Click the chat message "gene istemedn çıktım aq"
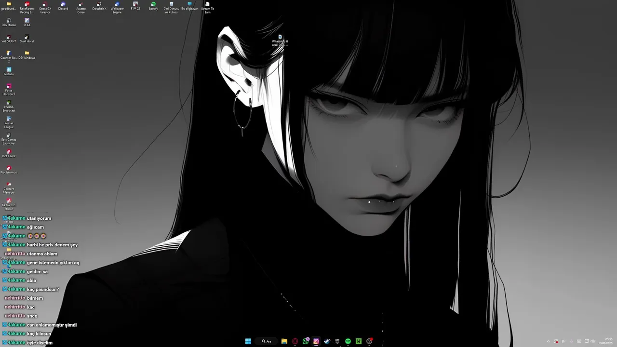 click(53, 263)
